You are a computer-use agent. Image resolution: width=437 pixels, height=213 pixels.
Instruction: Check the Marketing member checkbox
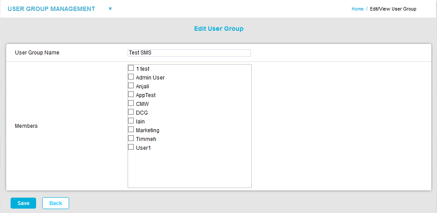131,130
